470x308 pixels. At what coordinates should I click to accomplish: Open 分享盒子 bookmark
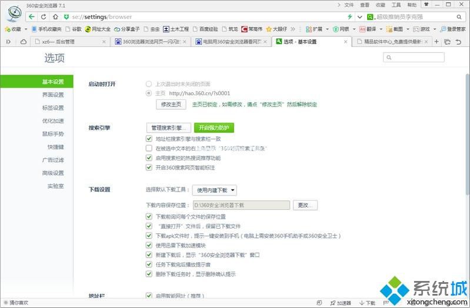(x=127, y=29)
